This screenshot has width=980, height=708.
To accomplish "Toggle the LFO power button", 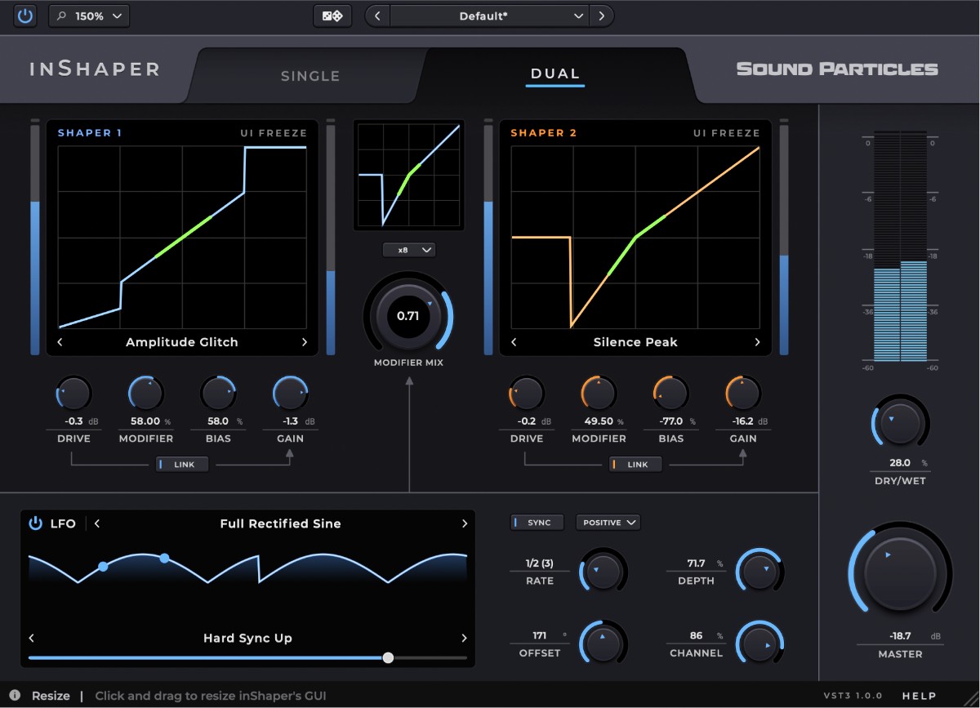I will (33, 523).
